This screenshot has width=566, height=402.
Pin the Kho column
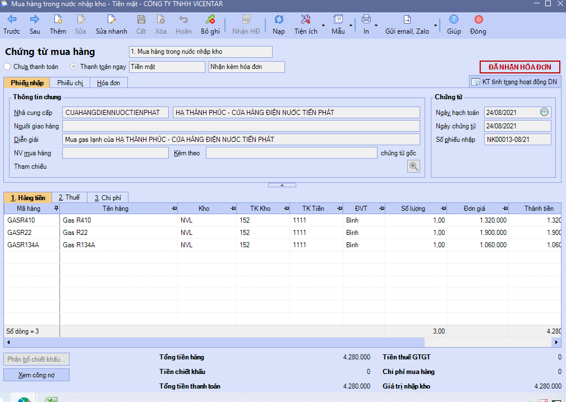(233, 208)
